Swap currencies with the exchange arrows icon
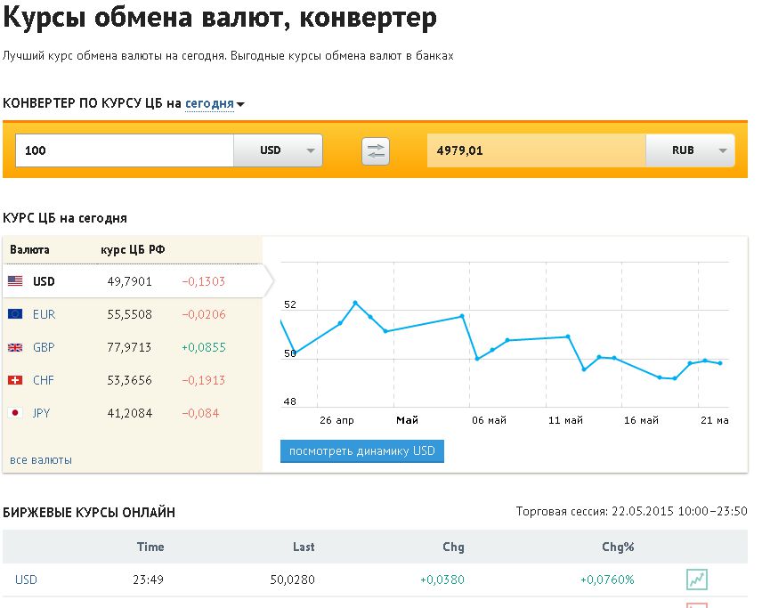This screenshot has width=762, height=608. click(375, 151)
